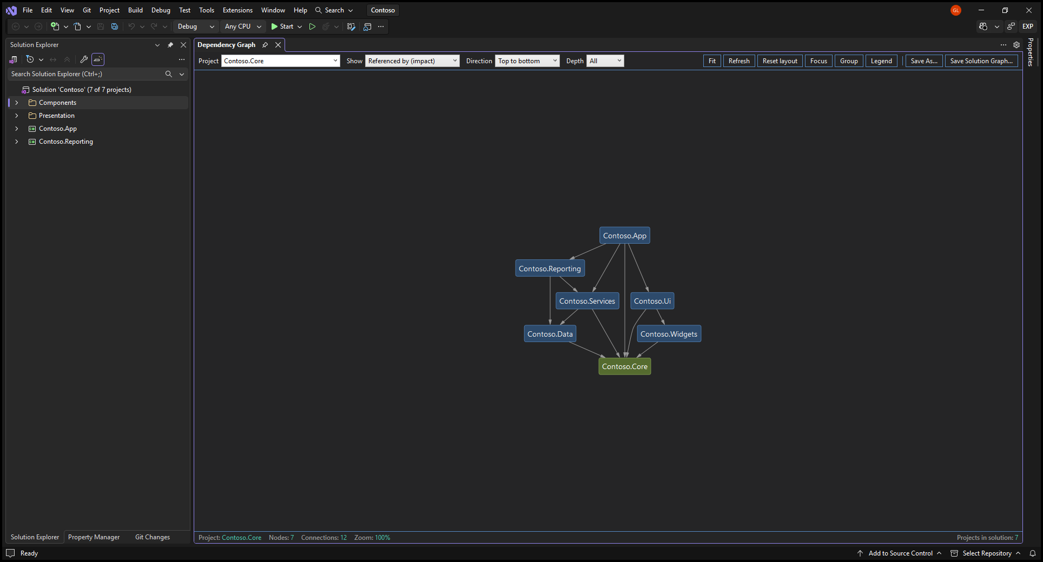This screenshot has width=1043, height=562.
Task: Click the Reset layout button
Action: point(780,61)
